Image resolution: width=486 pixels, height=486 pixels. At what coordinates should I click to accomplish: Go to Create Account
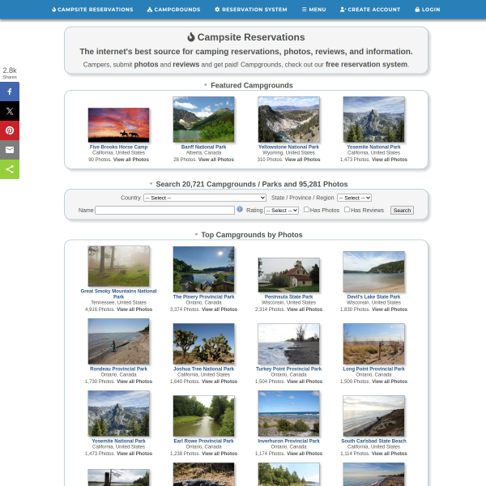[370, 10]
